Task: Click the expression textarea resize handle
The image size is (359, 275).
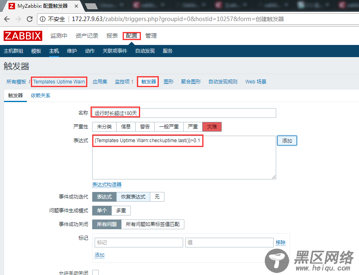Action: tap(274, 177)
